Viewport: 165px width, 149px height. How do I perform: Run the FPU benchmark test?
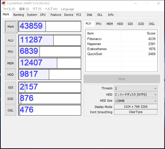(11, 52)
